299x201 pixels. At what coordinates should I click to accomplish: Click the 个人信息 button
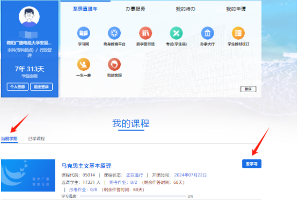[x=18, y=87]
